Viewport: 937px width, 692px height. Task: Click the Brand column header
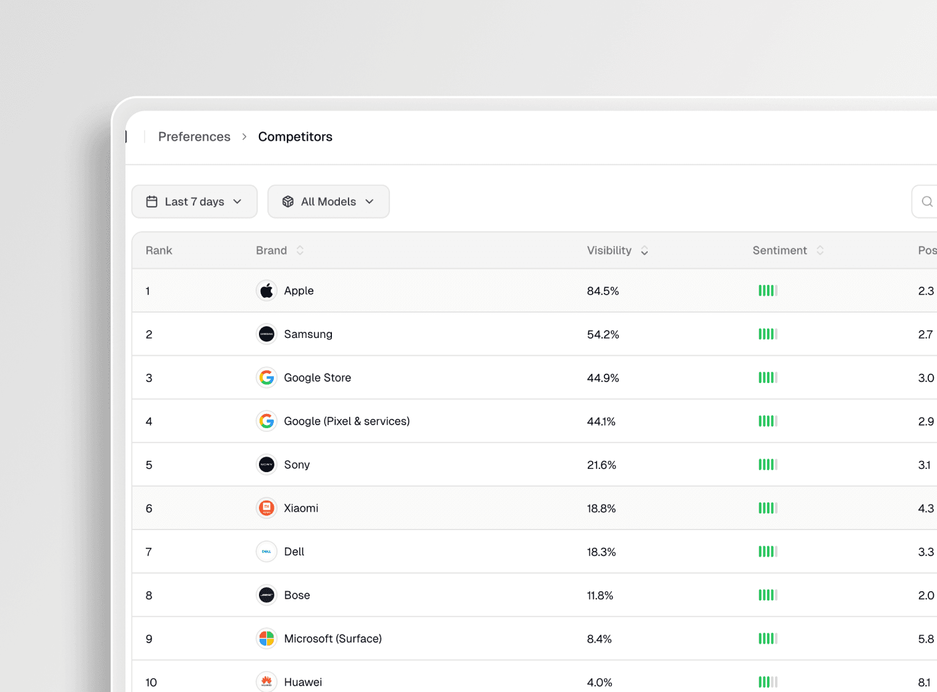click(272, 250)
